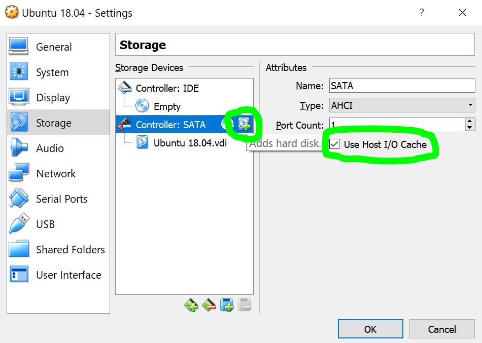Click the add new storage attachment icon
The width and height of the screenshot is (482, 343).
[227, 305]
